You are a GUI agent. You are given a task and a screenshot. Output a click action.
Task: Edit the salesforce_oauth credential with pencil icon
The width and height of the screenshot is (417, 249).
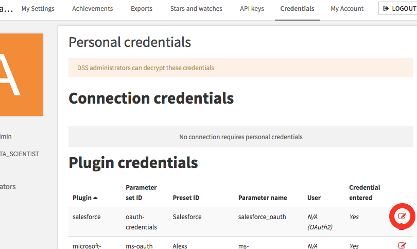point(402,216)
